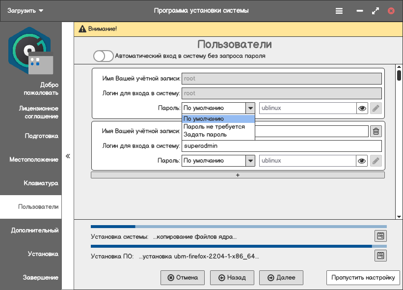The height and width of the screenshot is (290, 403).
Task: Choose 'Задать пароль' from the list
Action: point(205,135)
